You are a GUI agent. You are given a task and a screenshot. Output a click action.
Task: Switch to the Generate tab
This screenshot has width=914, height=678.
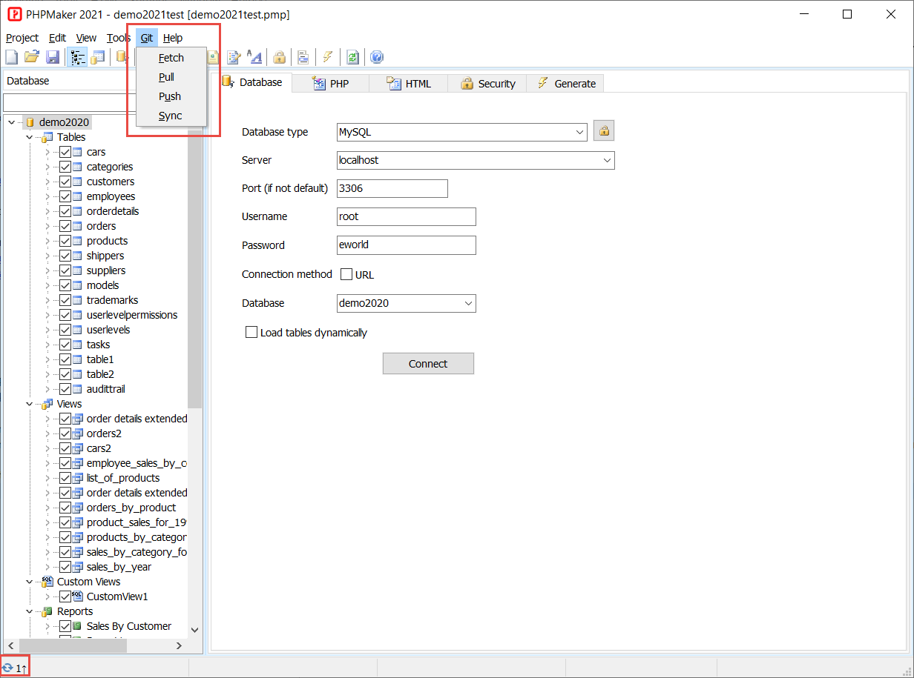[x=565, y=84]
